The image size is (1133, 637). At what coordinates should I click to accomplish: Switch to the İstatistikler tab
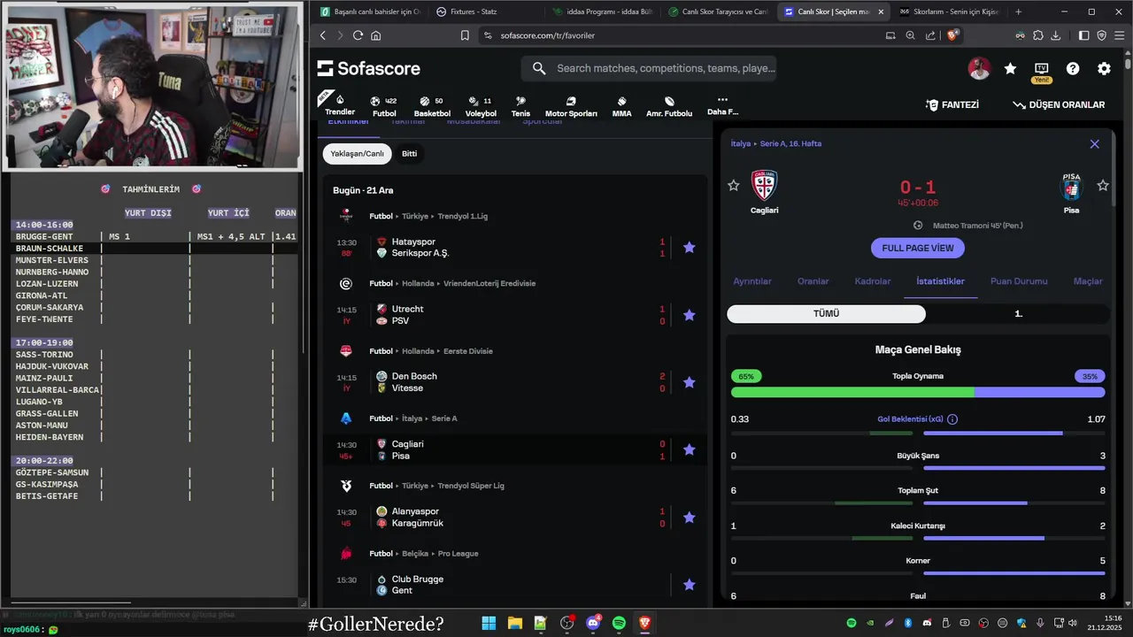[940, 281]
